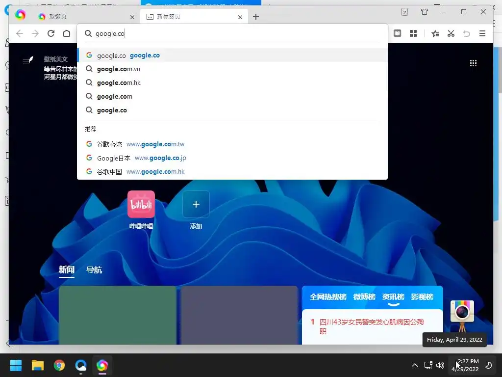This screenshot has height=377, width=502.
Task: Click the moon focus icon in the tray
Action: coord(489,365)
